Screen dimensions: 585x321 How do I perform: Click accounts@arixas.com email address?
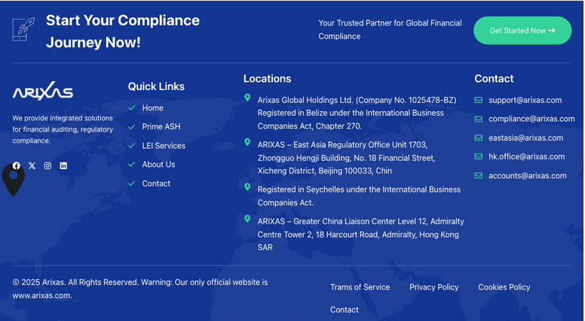coord(528,176)
